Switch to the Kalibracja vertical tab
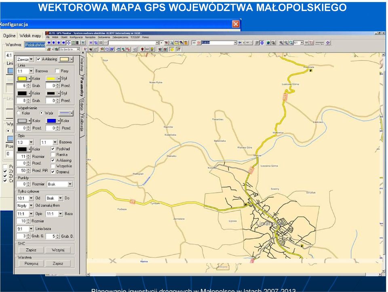Image resolution: width=388 pixels, height=292 pixels. click(x=82, y=124)
